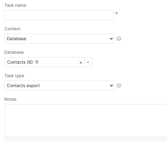The height and width of the screenshot is (143, 167).
Task: Click the 'Context' field label
Action: click(12, 29)
